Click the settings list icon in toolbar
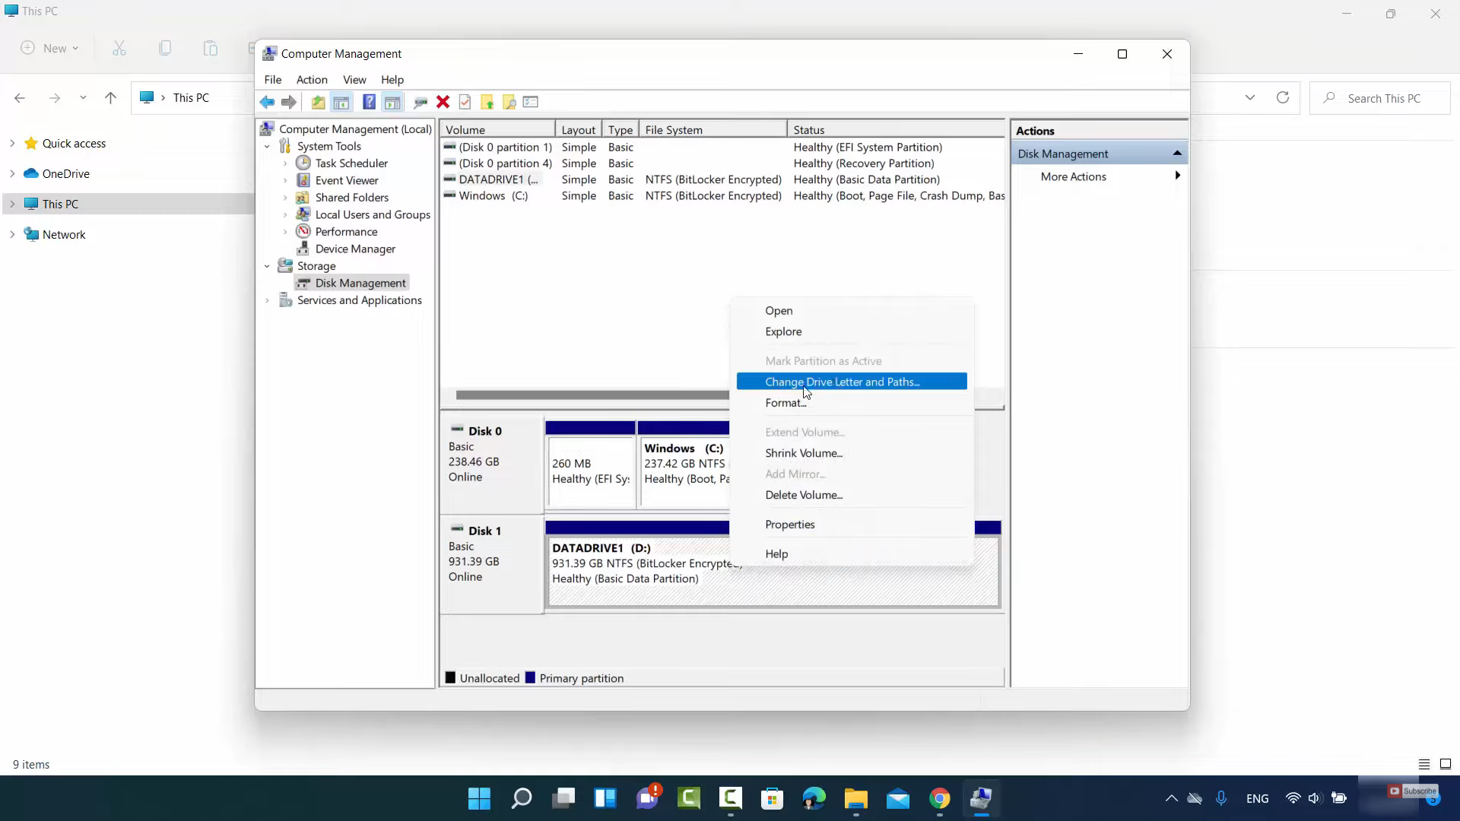Image resolution: width=1460 pixels, height=821 pixels. click(531, 102)
